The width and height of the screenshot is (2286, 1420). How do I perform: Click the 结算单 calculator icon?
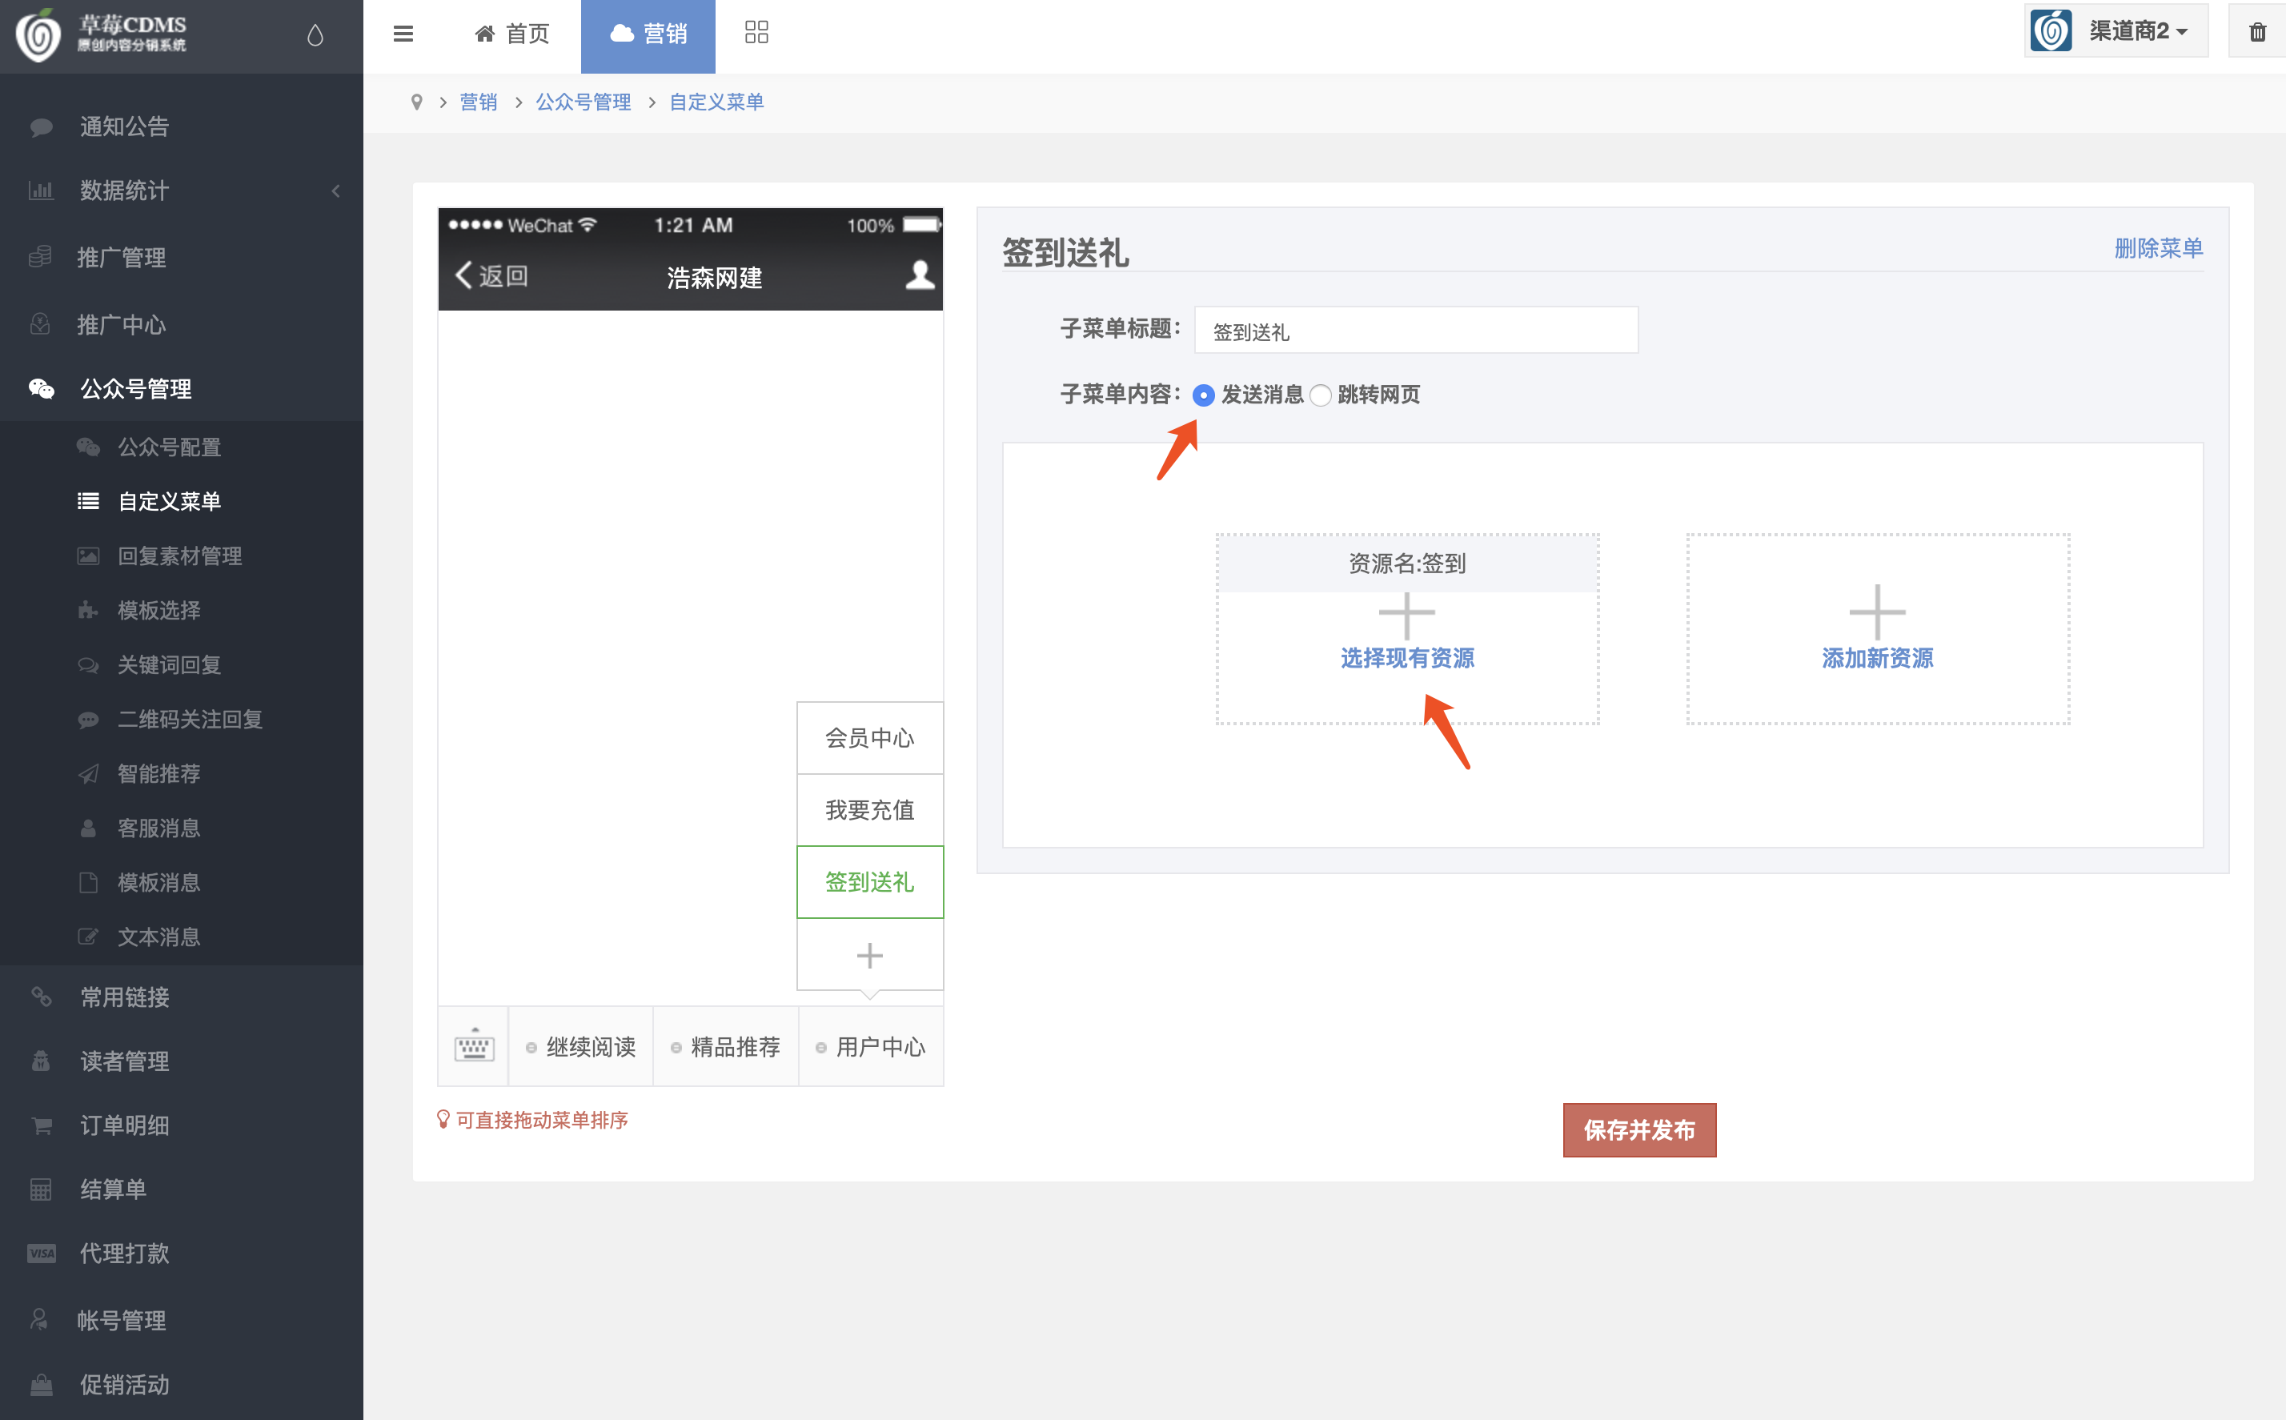pos(42,1189)
